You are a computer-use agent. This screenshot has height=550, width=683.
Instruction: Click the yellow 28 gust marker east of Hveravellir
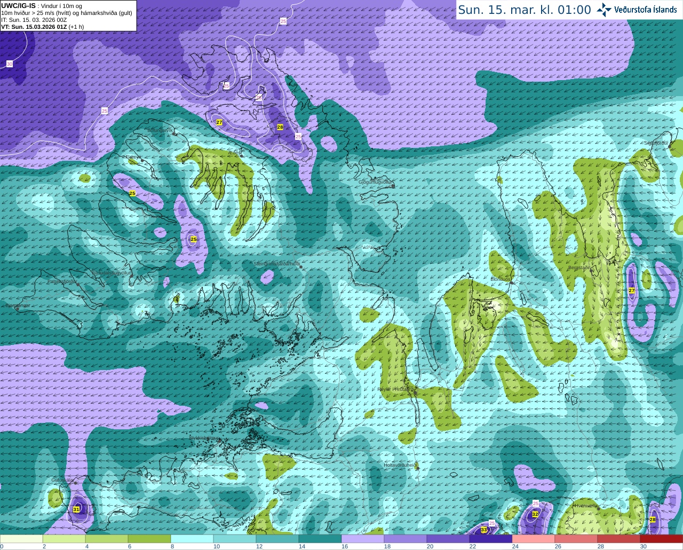click(653, 520)
